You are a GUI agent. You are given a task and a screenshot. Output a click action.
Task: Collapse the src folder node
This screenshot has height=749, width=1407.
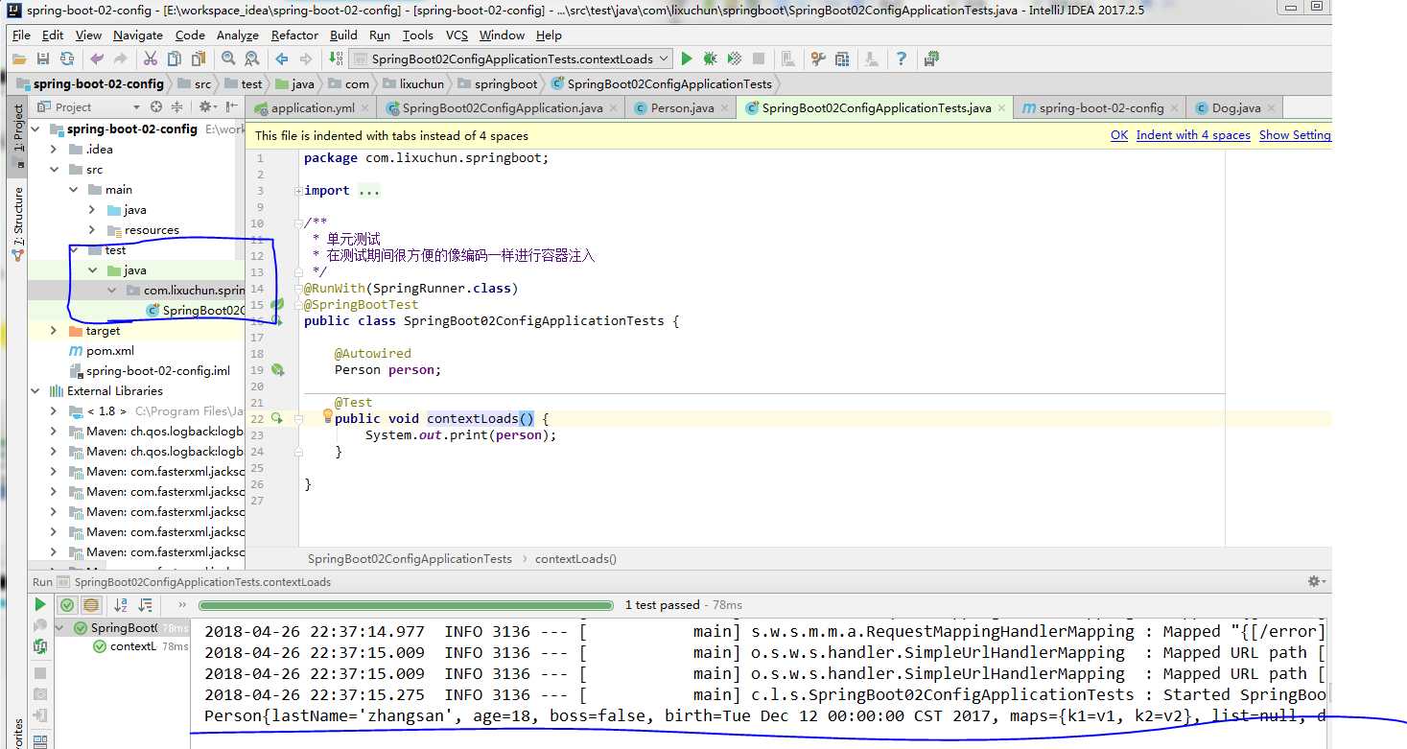tap(56, 170)
